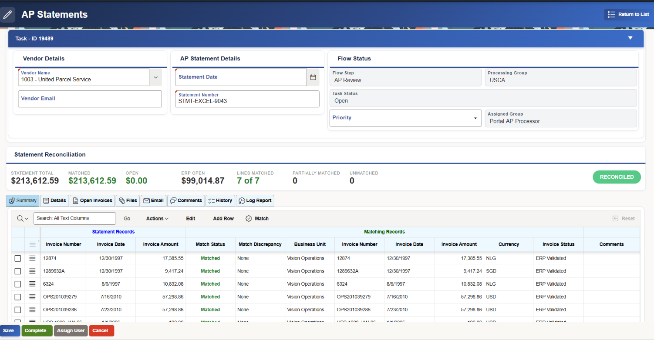Click the Statement Date field
This screenshot has width=654, height=340.
point(241,77)
